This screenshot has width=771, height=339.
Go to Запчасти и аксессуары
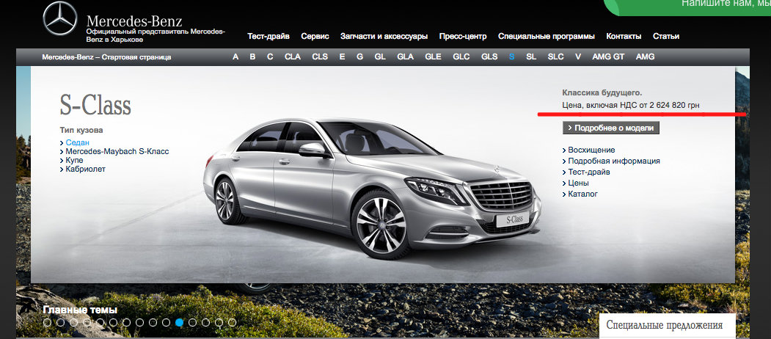pyautogui.click(x=384, y=37)
